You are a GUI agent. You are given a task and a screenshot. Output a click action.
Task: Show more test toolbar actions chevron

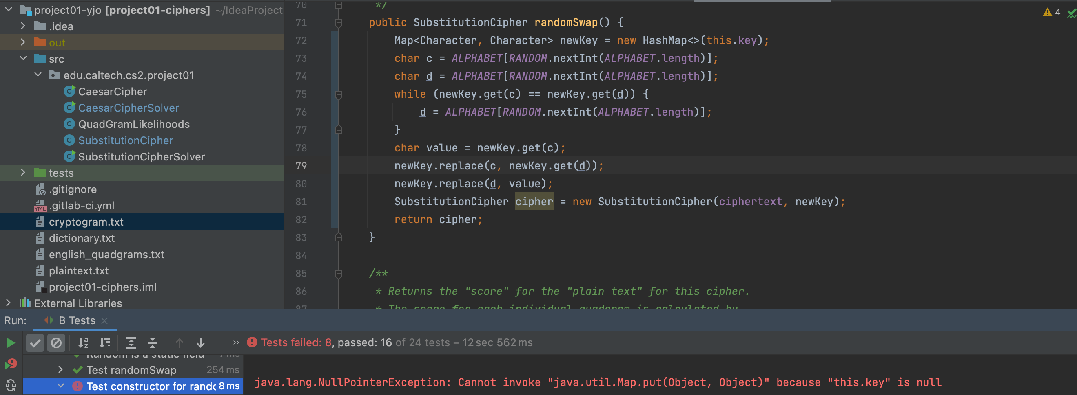click(236, 343)
